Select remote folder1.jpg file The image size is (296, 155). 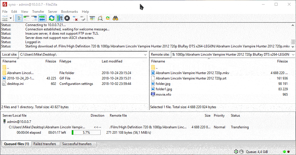(x=164, y=89)
